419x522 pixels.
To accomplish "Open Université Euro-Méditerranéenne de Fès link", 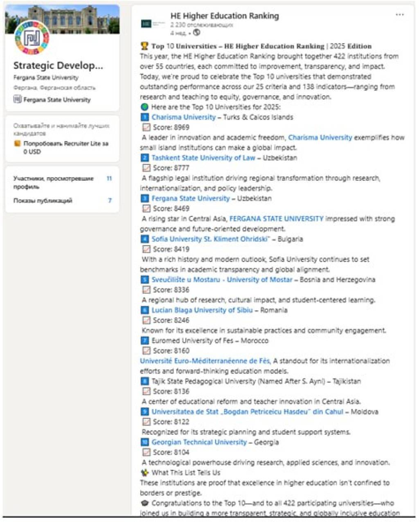I will (205, 361).
